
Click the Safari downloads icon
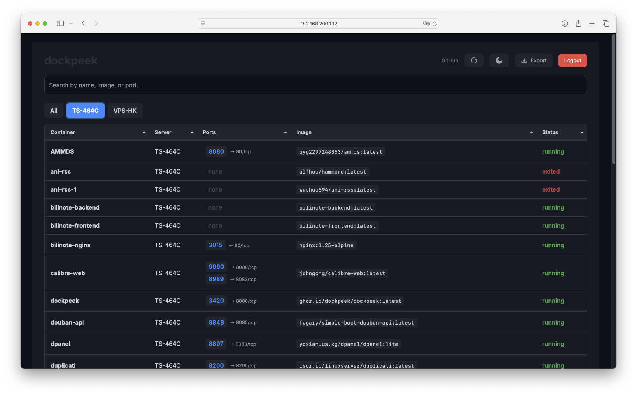tap(564, 23)
